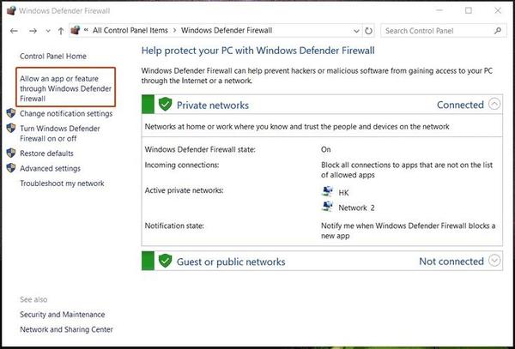Select Windows Defender Firewall breadcrumb

[x=229, y=31]
